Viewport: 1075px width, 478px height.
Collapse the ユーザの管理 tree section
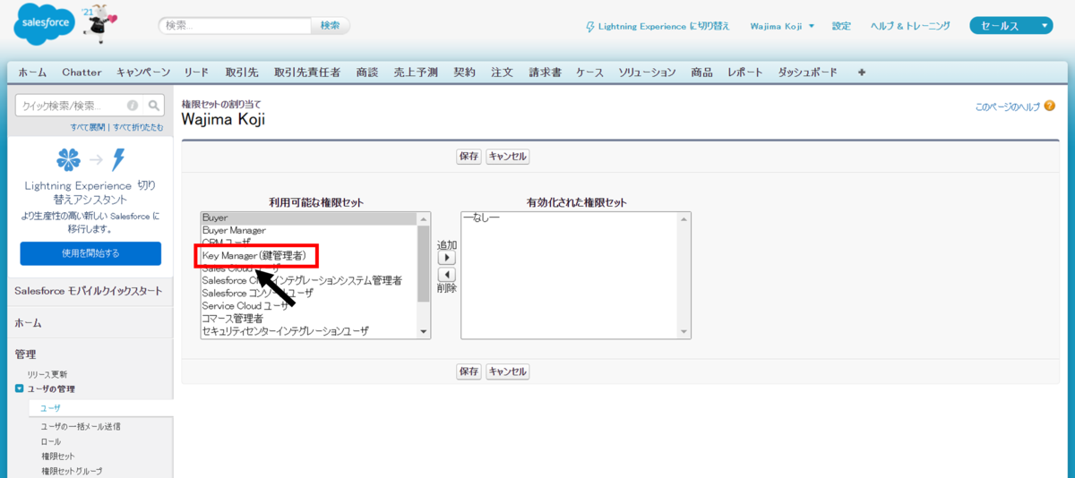click(x=20, y=388)
